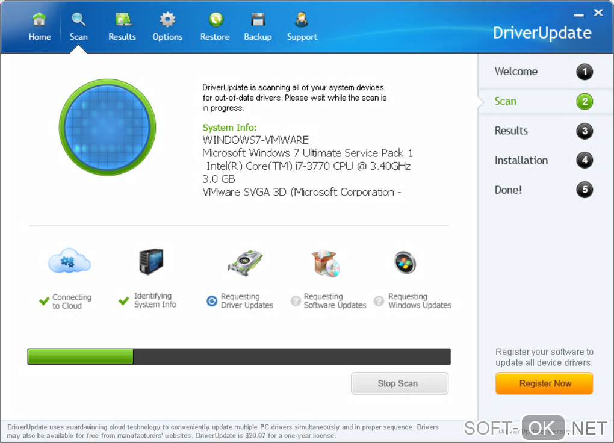Click the Backup floppy disk icon
This screenshot has width=614, height=443.
(x=258, y=19)
